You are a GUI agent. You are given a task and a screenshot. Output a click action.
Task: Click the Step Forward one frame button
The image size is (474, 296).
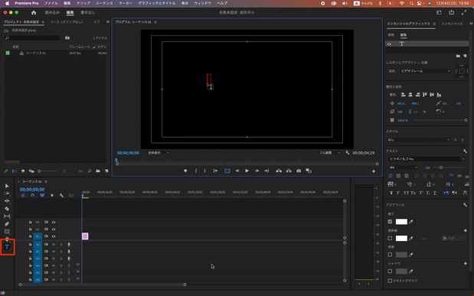[x=257, y=171]
